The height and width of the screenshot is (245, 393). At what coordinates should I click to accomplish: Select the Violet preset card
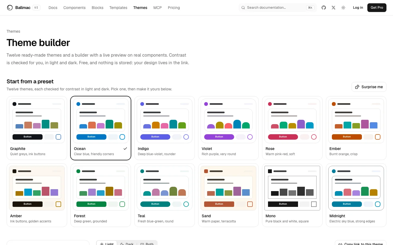click(x=228, y=128)
